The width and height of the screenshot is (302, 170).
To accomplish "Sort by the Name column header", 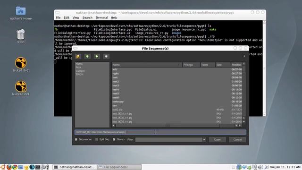I will tap(147, 65).
